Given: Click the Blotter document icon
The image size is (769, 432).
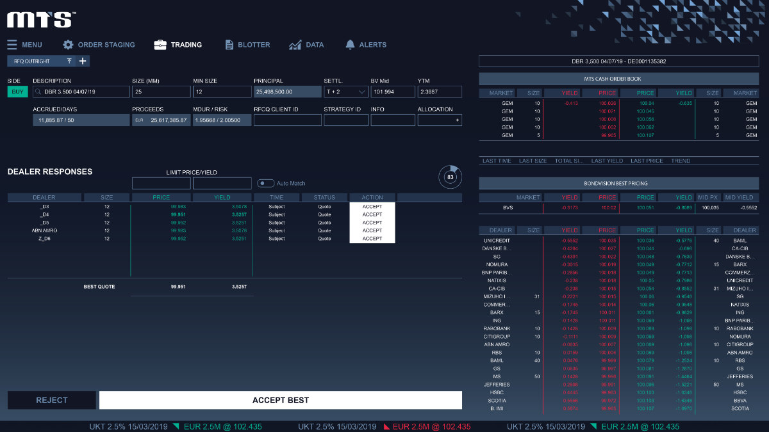Looking at the screenshot, I should coord(229,45).
